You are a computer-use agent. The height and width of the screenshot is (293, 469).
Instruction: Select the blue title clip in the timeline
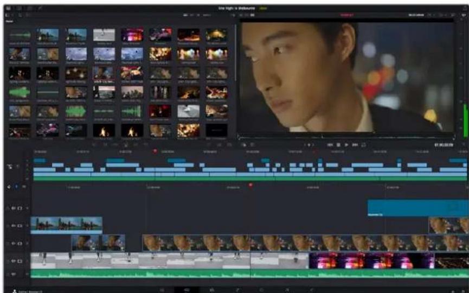click(x=418, y=208)
